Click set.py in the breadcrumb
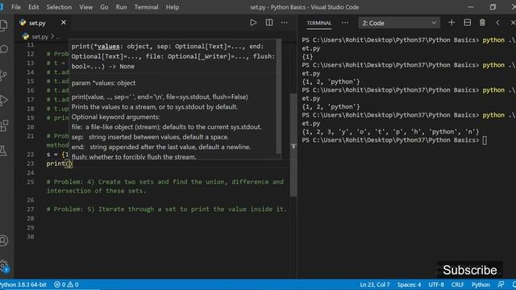The image size is (516, 290). pos(40,36)
